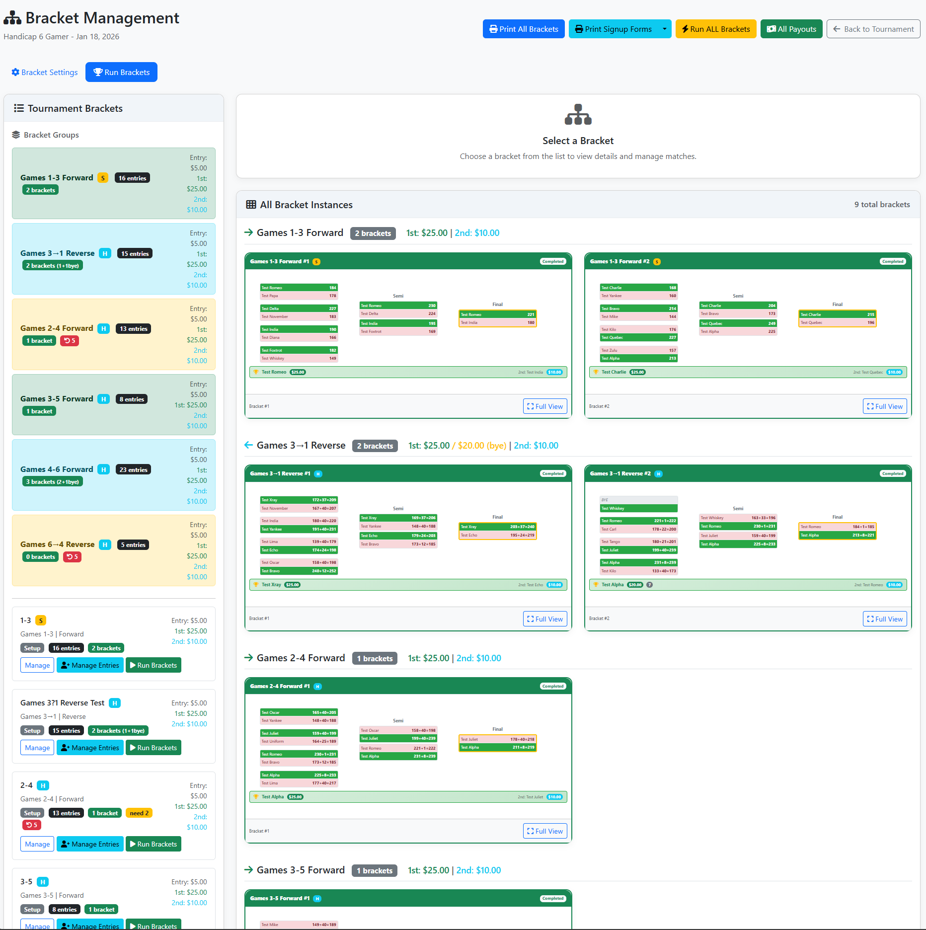Click the printer icon on Print All Brackets
Viewport: 926px width, 930px height.
click(x=493, y=29)
